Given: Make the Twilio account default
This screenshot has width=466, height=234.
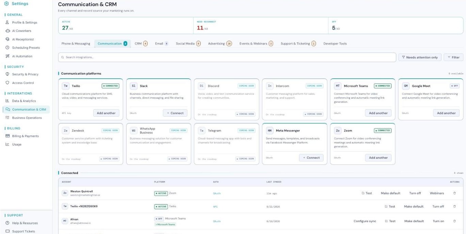Looking at the screenshot, I should tap(414, 206).
